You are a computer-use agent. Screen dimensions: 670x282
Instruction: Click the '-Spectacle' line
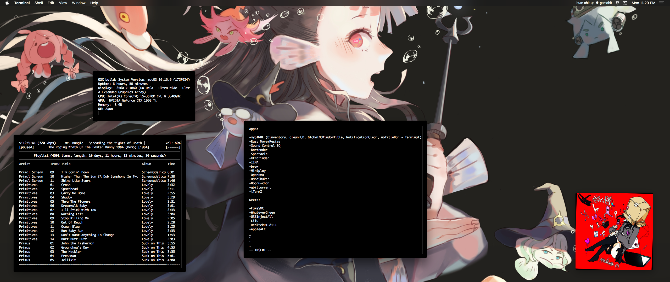pos(258,154)
